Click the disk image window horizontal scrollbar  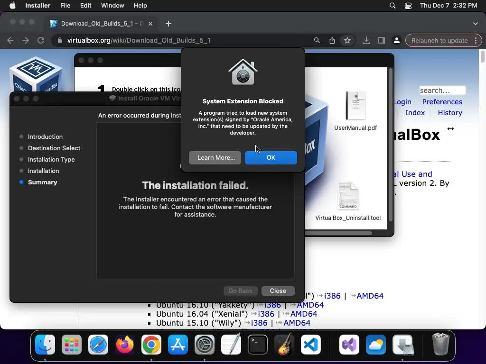click(338, 233)
